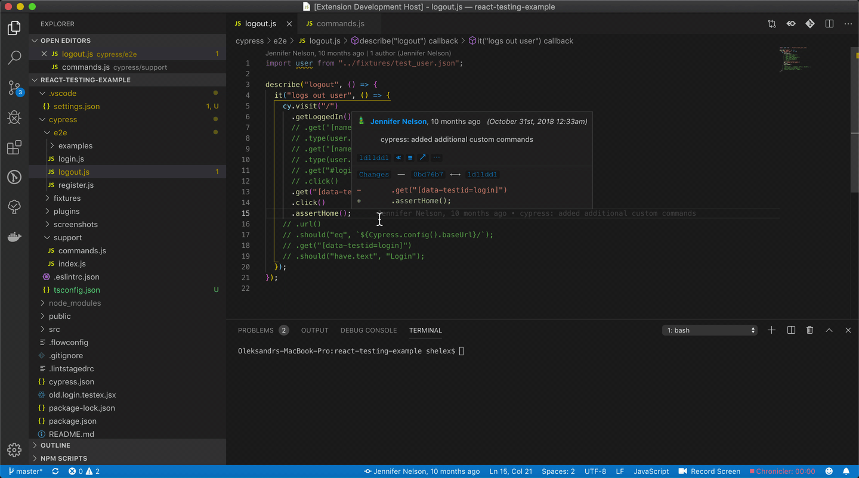Image resolution: width=859 pixels, height=478 pixels.
Task: Select the terminal 1: bash dropdown
Action: pos(710,330)
